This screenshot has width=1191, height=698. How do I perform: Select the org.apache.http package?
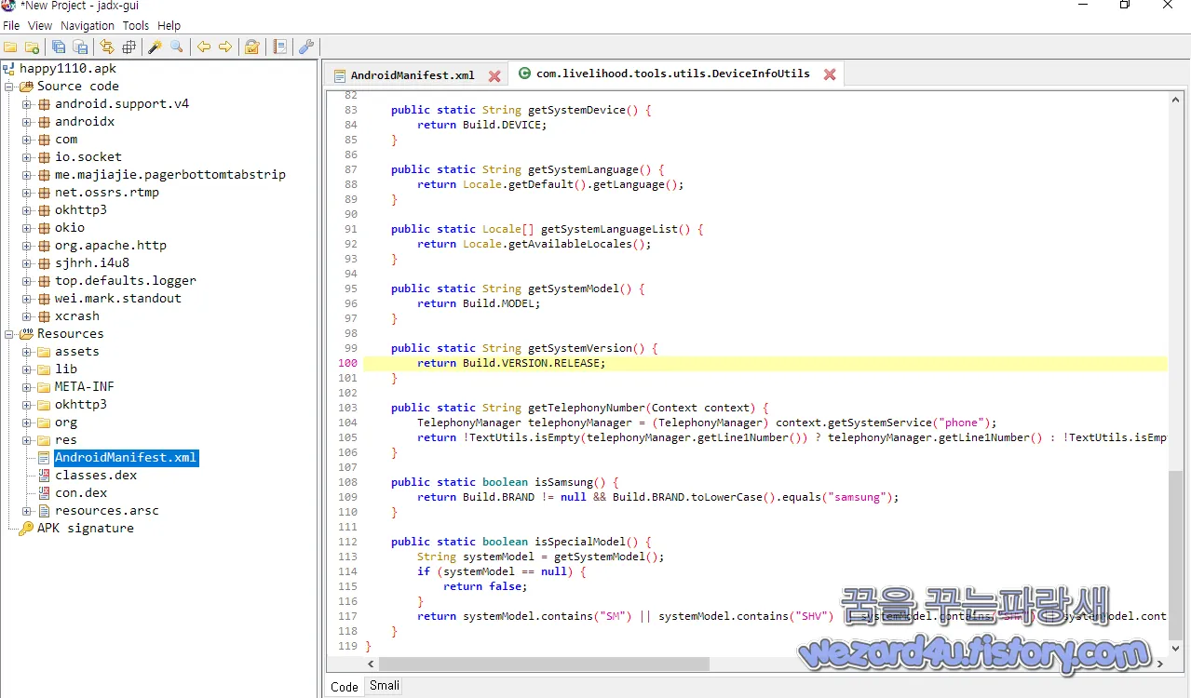tap(111, 245)
